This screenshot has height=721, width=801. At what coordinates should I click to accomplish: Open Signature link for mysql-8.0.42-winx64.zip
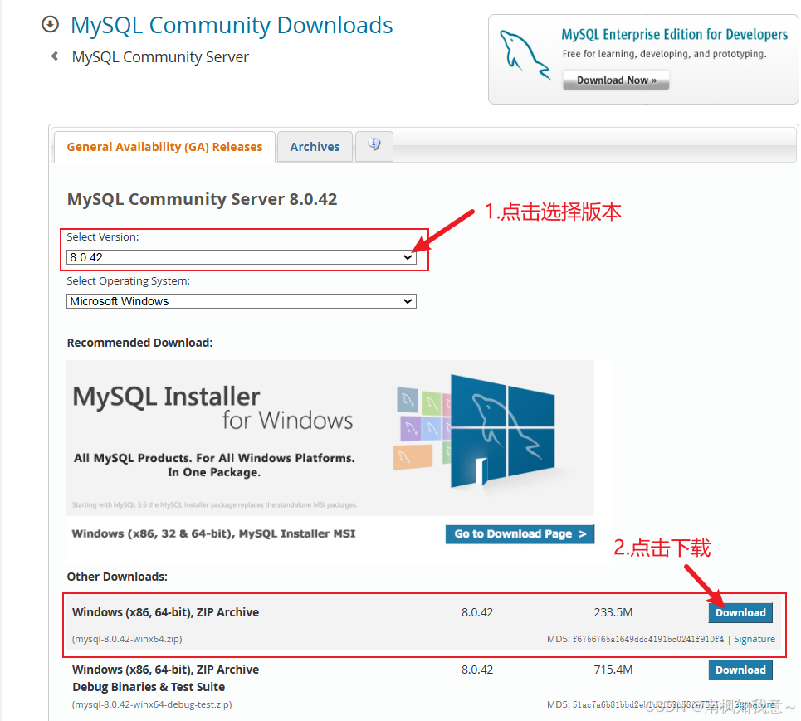click(x=754, y=639)
